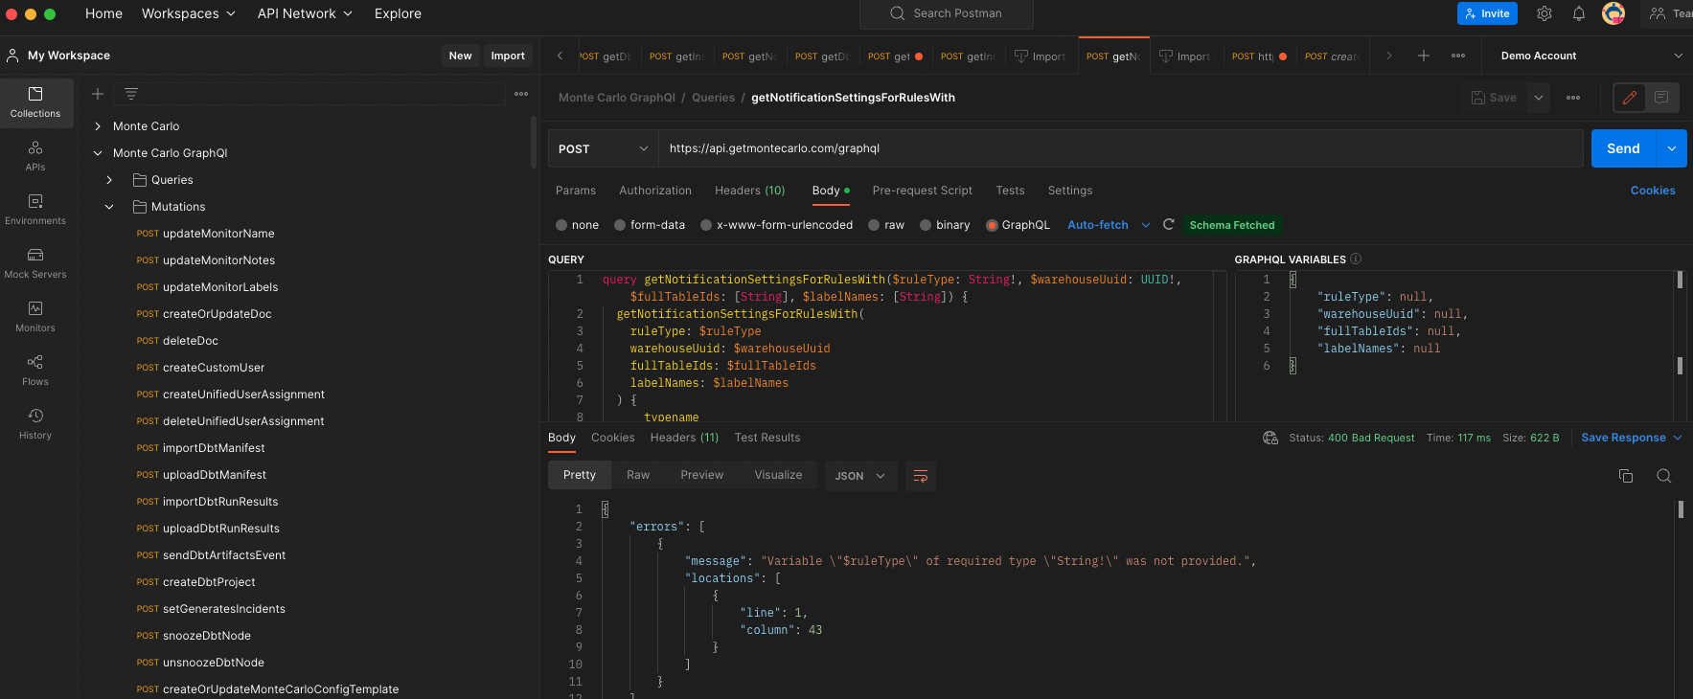Switch to the Pre-request Script tab
The width and height of the screenshot is (1693, 699).
(x=922, y=191)
